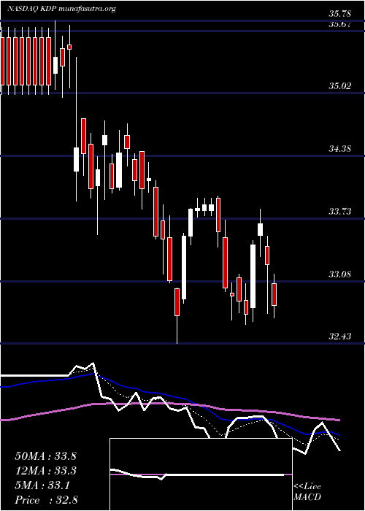The image size is (365, 511).
Task: Select the 34.38 price level label
Action: (339, 149)
